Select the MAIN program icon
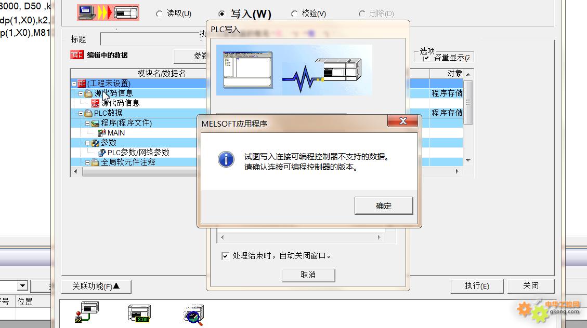 [102, 133]
